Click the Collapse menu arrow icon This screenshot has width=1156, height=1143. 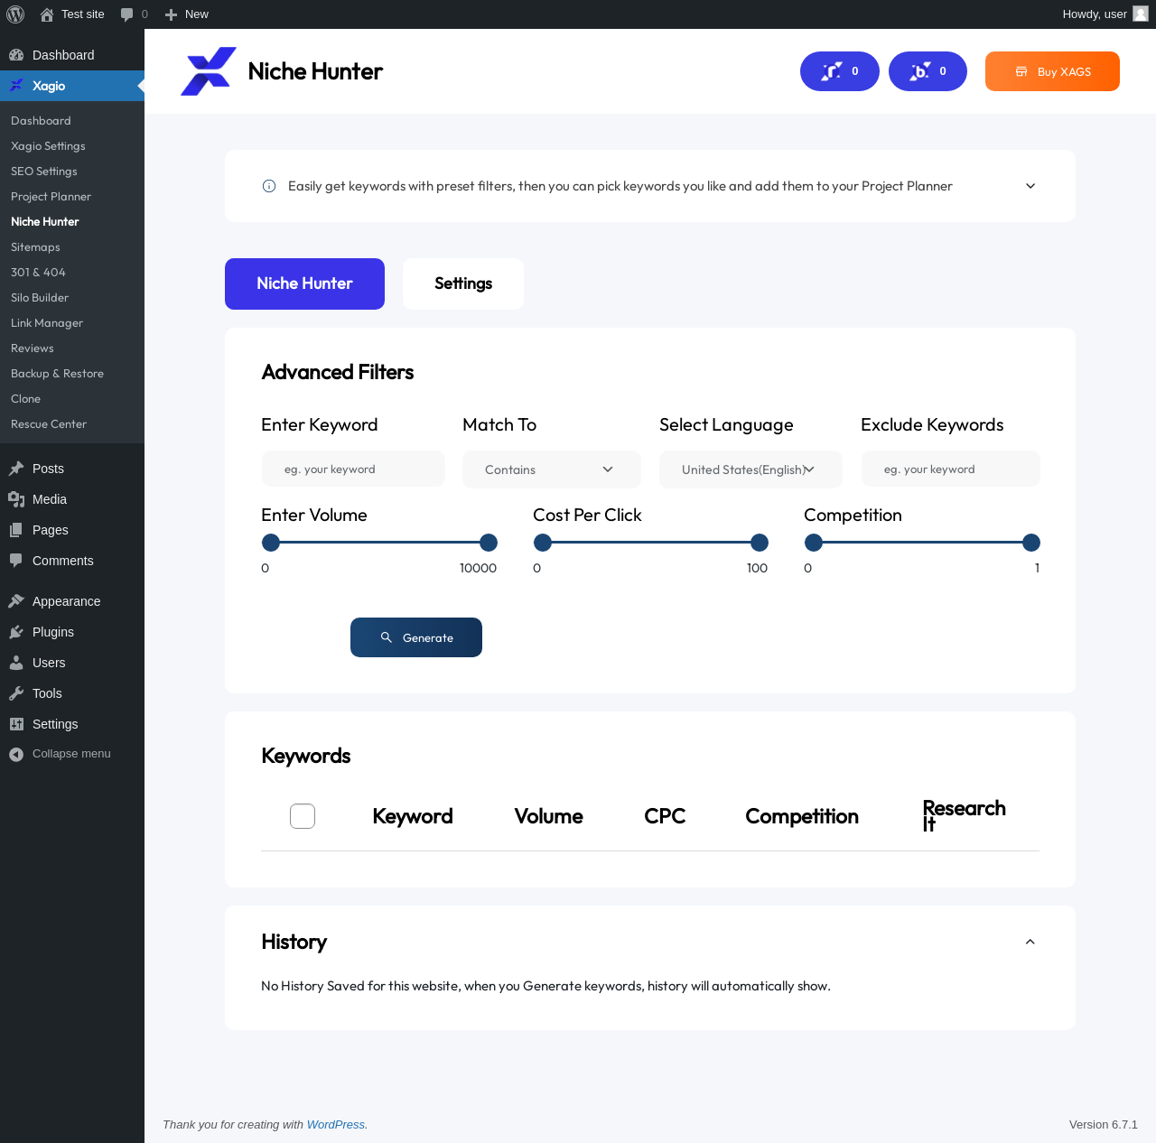pyautogui.click(x=16, y=754)
